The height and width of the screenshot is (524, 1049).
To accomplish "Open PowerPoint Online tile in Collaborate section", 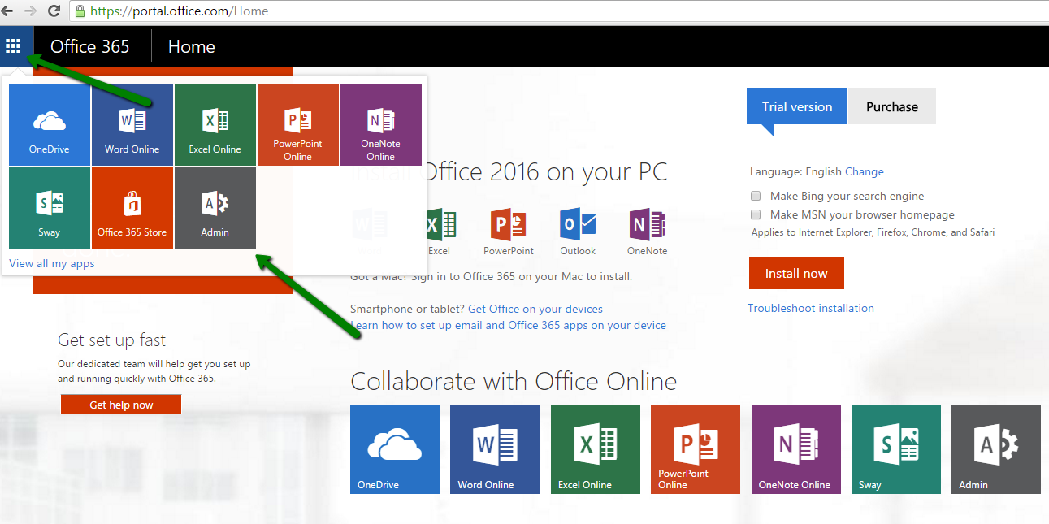I will tap(696, 449).
